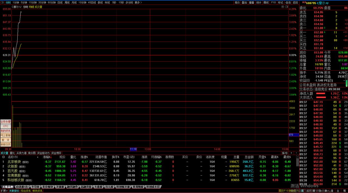The width and height of the screenshot is (348, 193).
Task: Open the table settings gear icon
Action: coord(4,157)
